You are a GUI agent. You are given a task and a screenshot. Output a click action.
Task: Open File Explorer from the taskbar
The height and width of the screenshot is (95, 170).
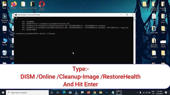pyautogui.click(x=101, y=93)
